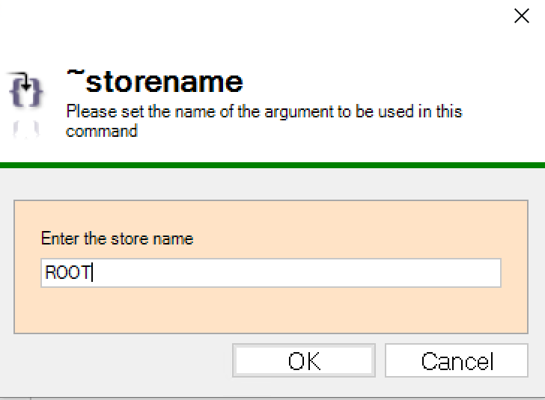Click the green horizontal divider line
Image resolution: width=545 pixels, height=400 pixels.
[272, 165]
